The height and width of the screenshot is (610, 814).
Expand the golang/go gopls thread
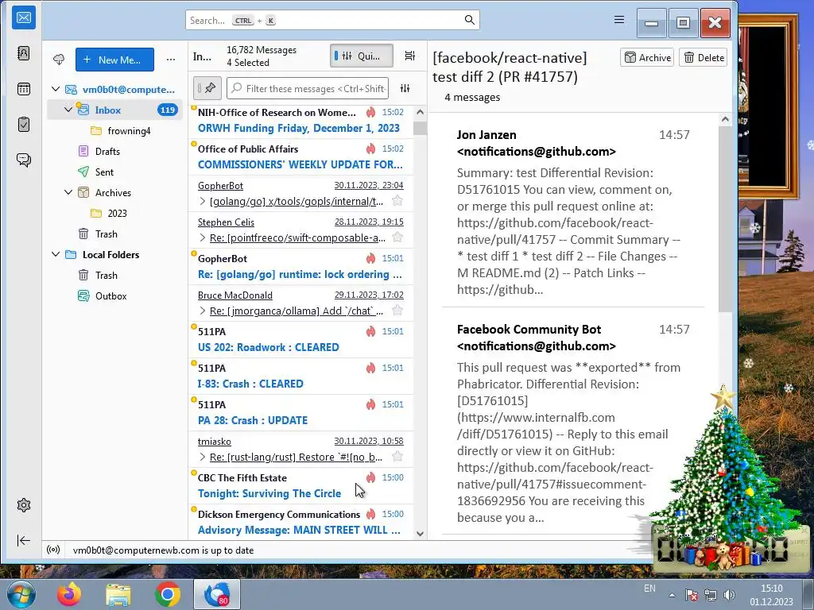pyautogui.click(x=203, y=201)
